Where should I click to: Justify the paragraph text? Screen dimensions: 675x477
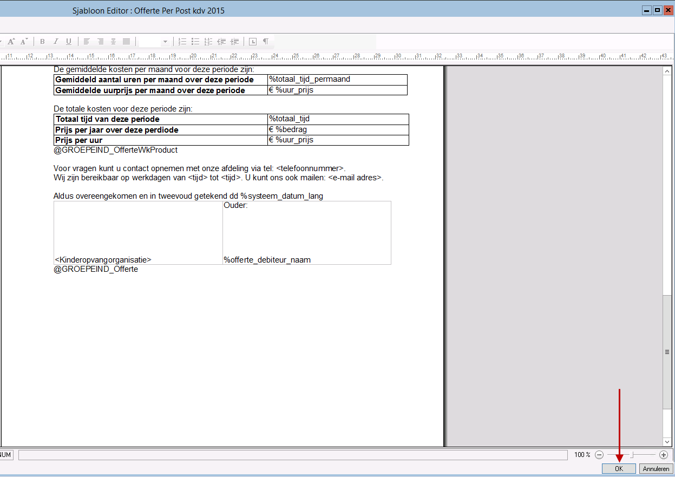coord(126,42)
